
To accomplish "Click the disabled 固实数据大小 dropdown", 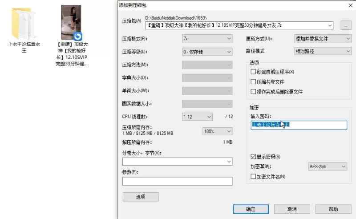I will (x=207, y=104).
